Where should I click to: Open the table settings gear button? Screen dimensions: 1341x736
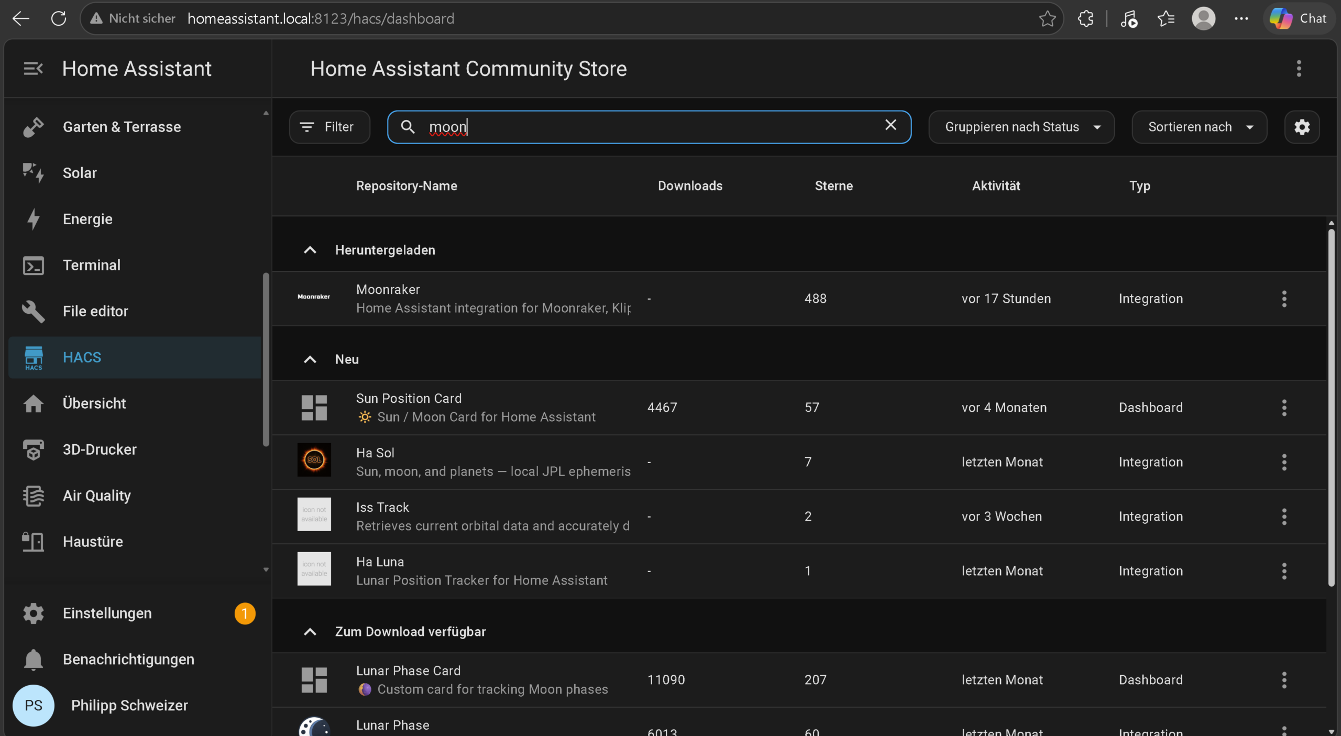[x=1302, y=127]
